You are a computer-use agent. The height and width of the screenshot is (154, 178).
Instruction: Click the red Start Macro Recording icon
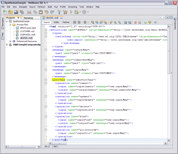[x=135, y=22]
